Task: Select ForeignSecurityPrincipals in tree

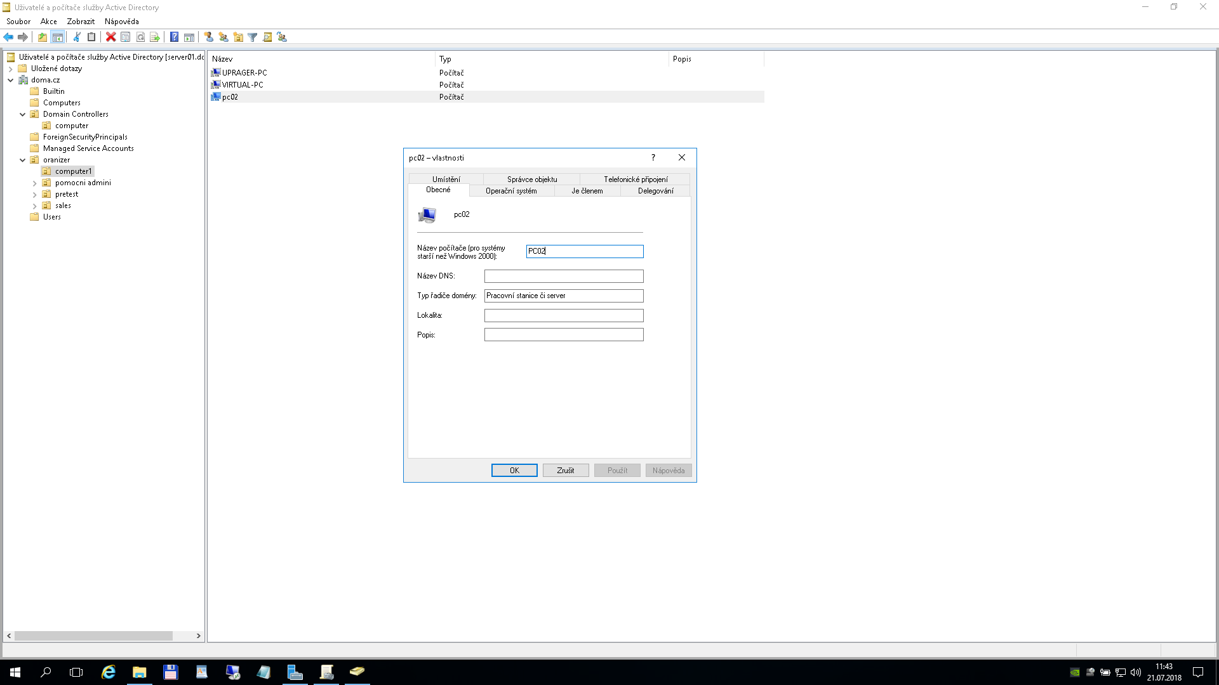Action: (x=85, y=137)
